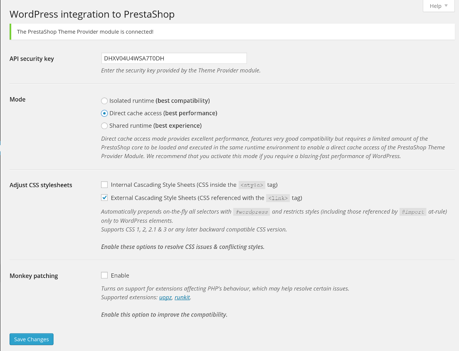
Task: Select Direct cache access radio button
Action: tap(104, 113)
